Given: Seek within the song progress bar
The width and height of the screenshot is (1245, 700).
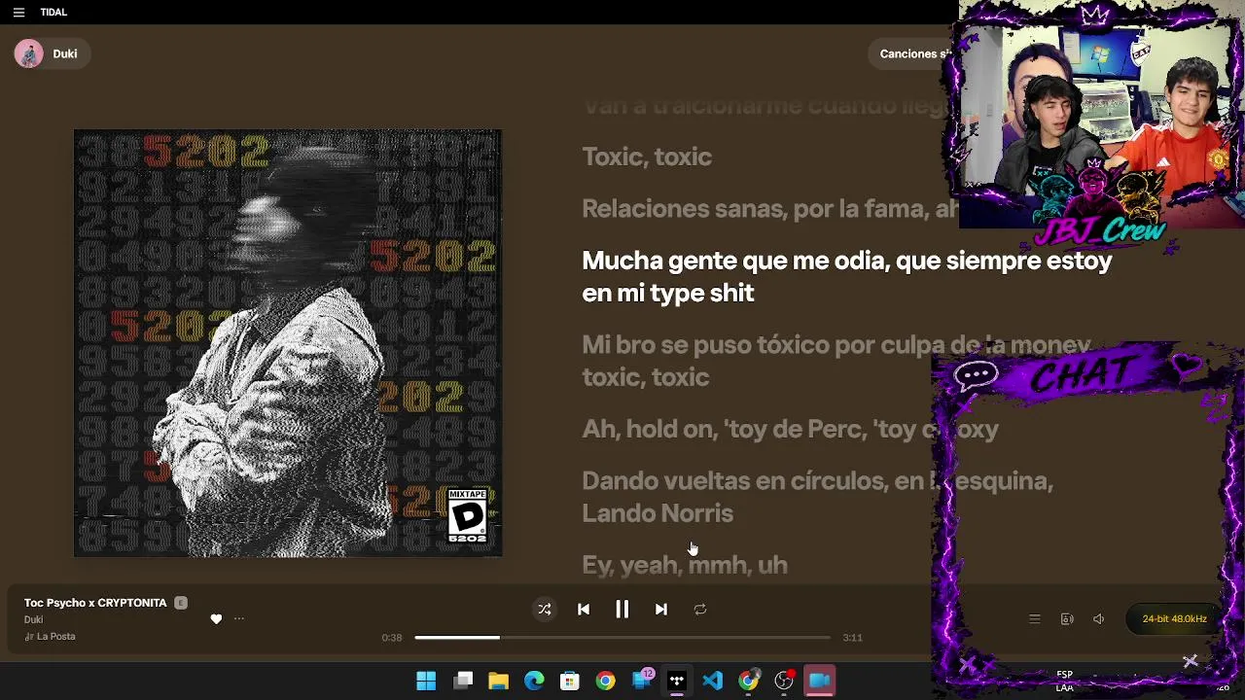Looking at the screenshot, I should pyautogui.click(x=622, y=638).
